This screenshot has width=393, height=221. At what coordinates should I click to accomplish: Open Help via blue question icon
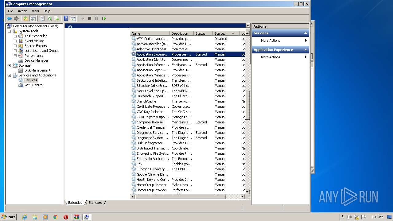66,18
